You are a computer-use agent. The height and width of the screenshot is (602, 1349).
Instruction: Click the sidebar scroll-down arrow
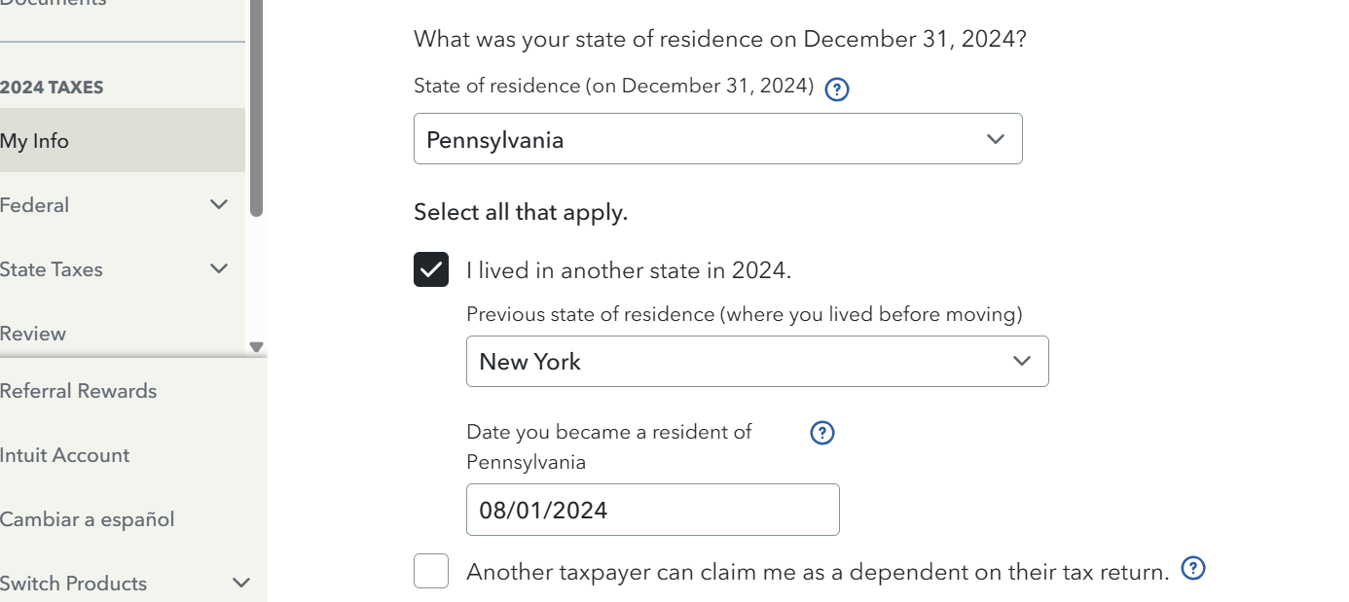257,346
